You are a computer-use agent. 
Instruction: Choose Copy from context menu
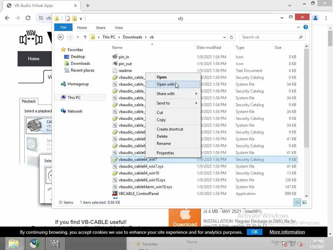click(173, 120)
